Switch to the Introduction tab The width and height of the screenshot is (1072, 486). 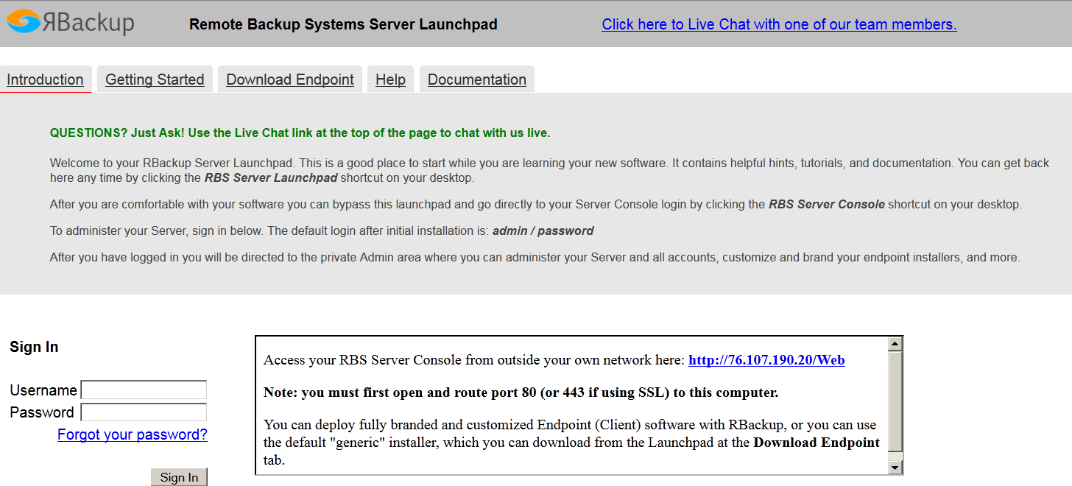point(45,79)
